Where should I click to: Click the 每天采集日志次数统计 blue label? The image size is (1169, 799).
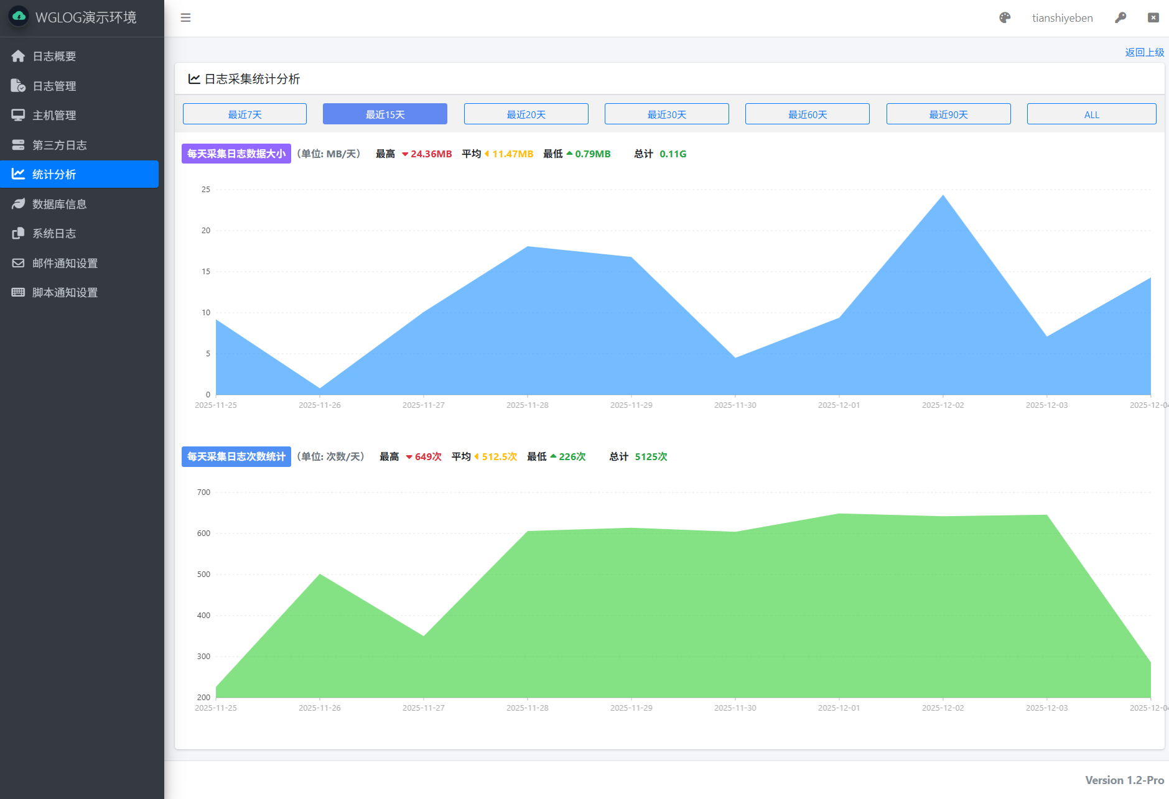pyautogui.click(x=236, y=456)
